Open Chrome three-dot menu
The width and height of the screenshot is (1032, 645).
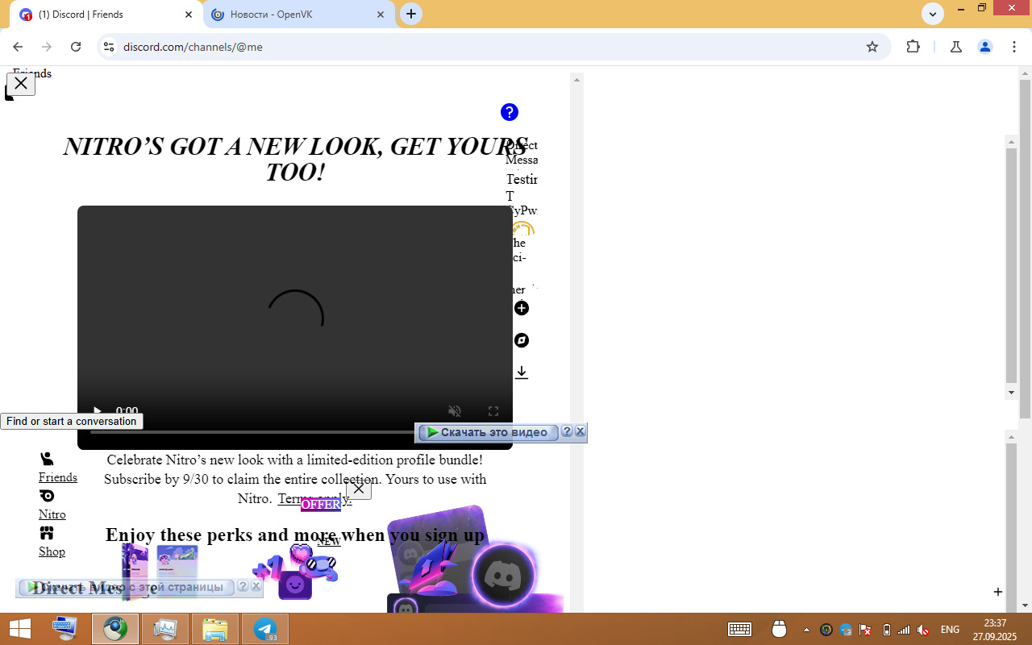click(1013, 47)
